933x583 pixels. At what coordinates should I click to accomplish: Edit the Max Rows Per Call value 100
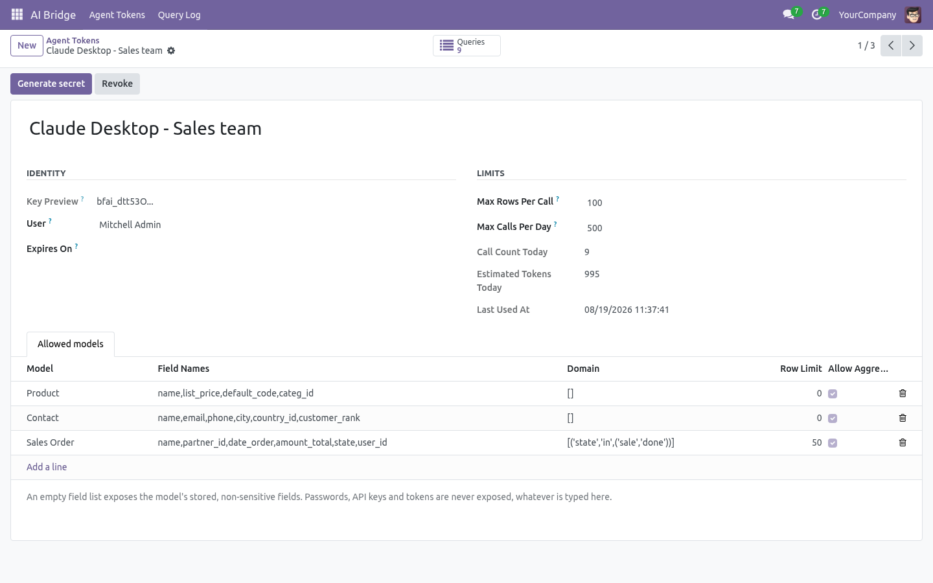pyautogui.click(x=745, y=203)
